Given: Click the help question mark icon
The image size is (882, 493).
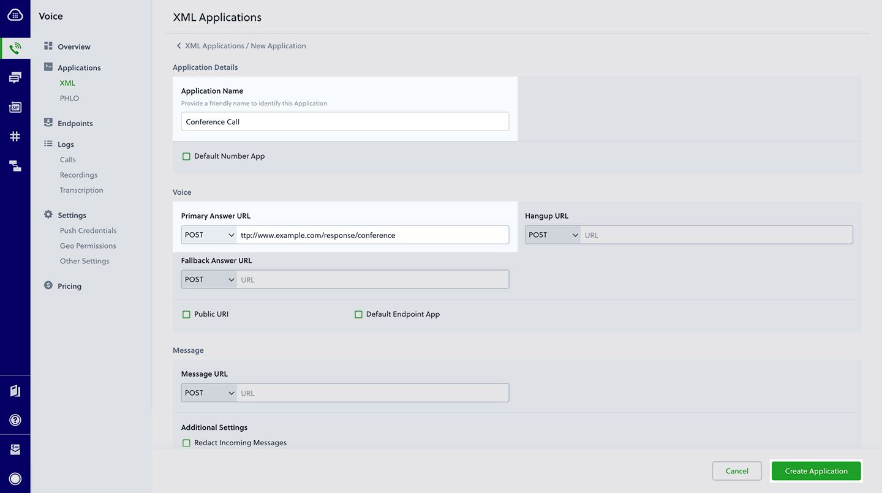Looking at the screenshot, I should click(x=15, y=420).
